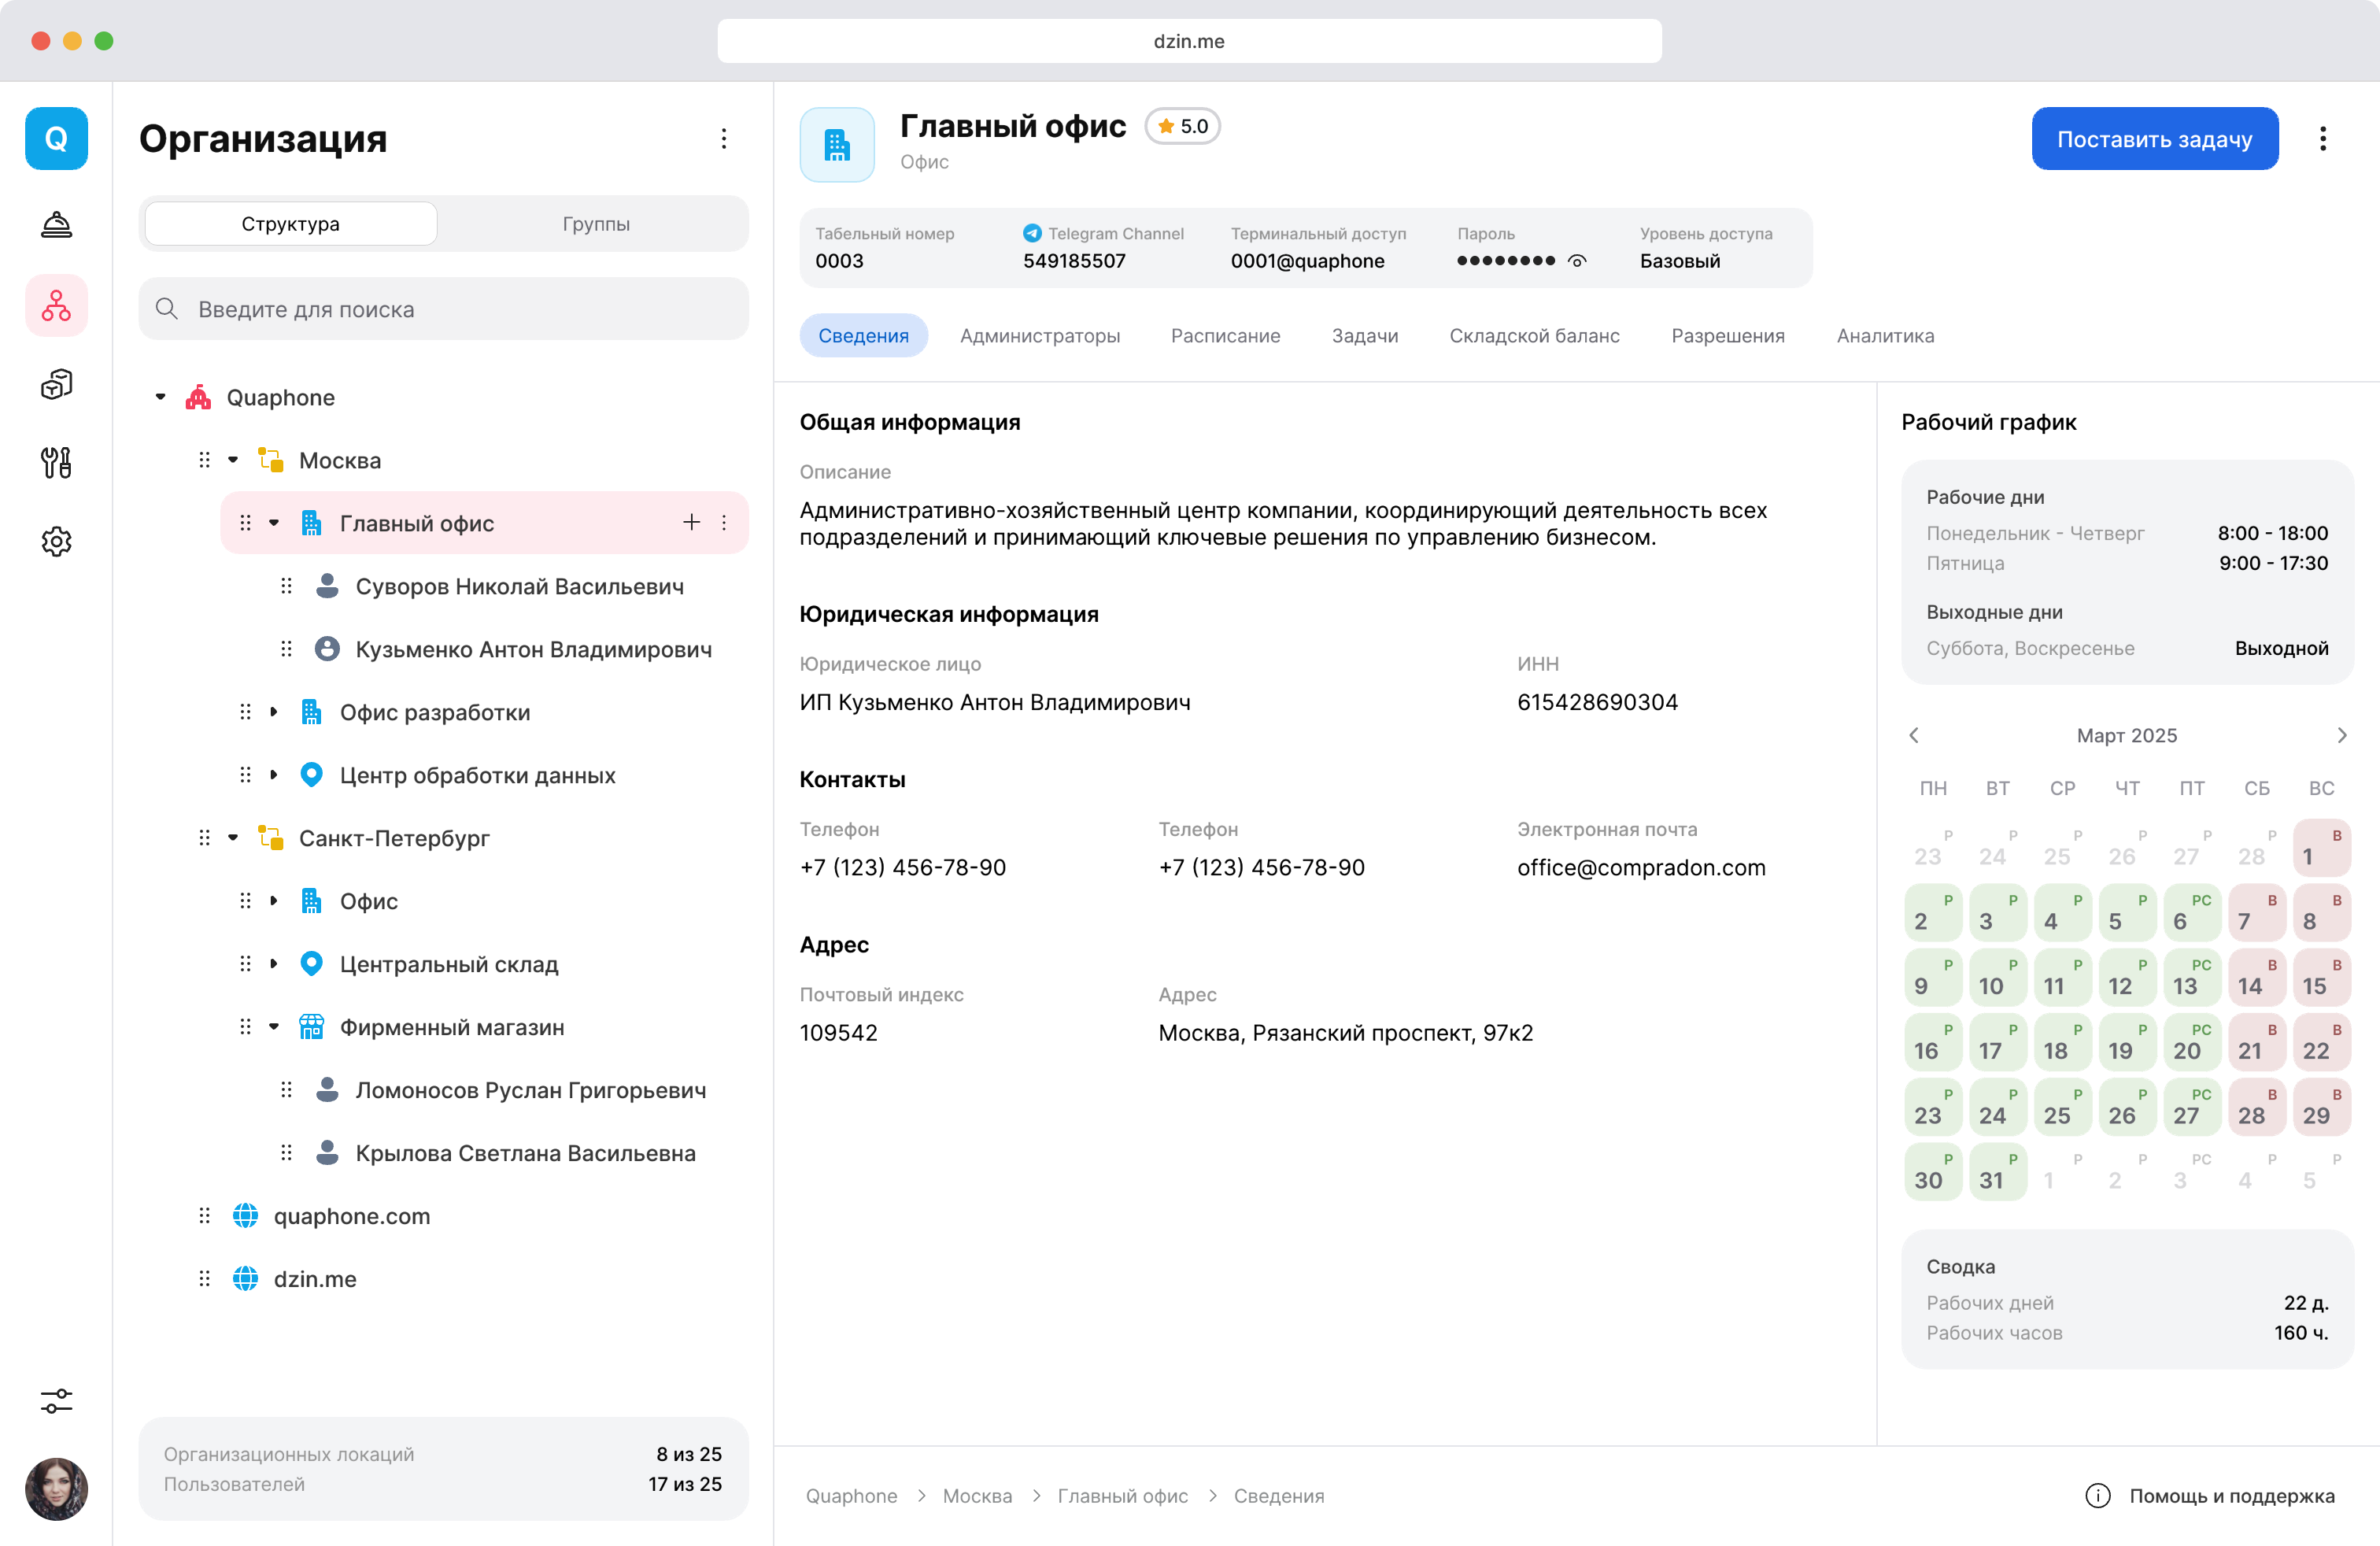Click the Введите для поиска field
The height and width of the screenshot is (1546, 2380).
(x=444, y=309)
